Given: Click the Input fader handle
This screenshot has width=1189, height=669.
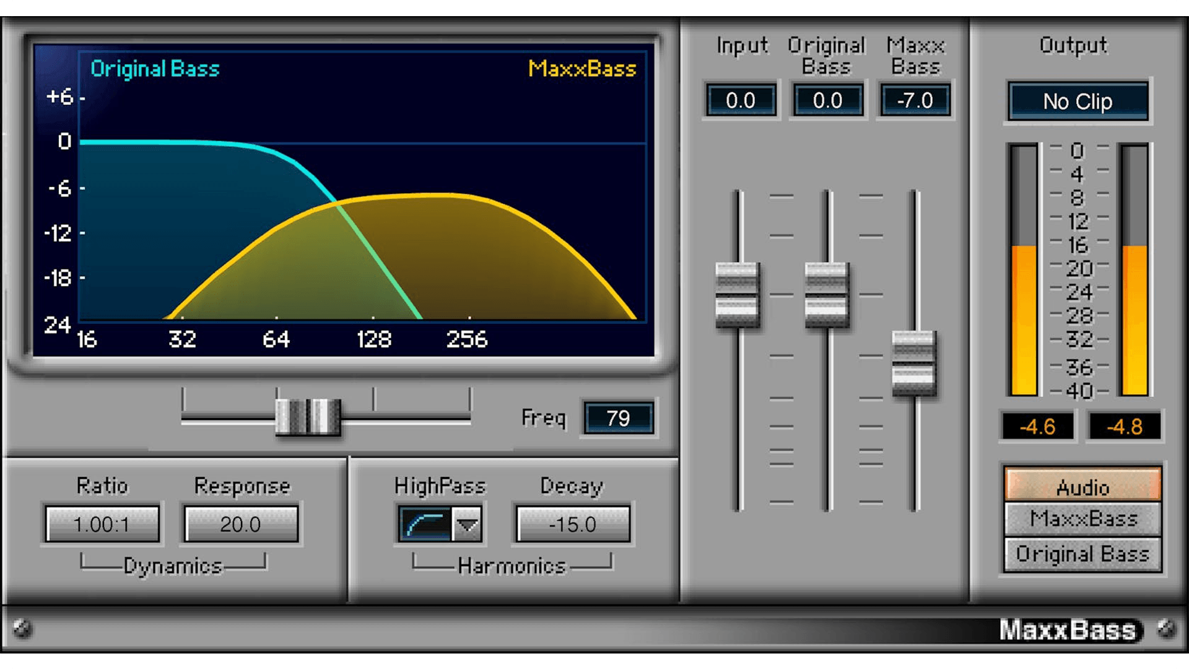Looking at the screenshot, I should 737,295.
